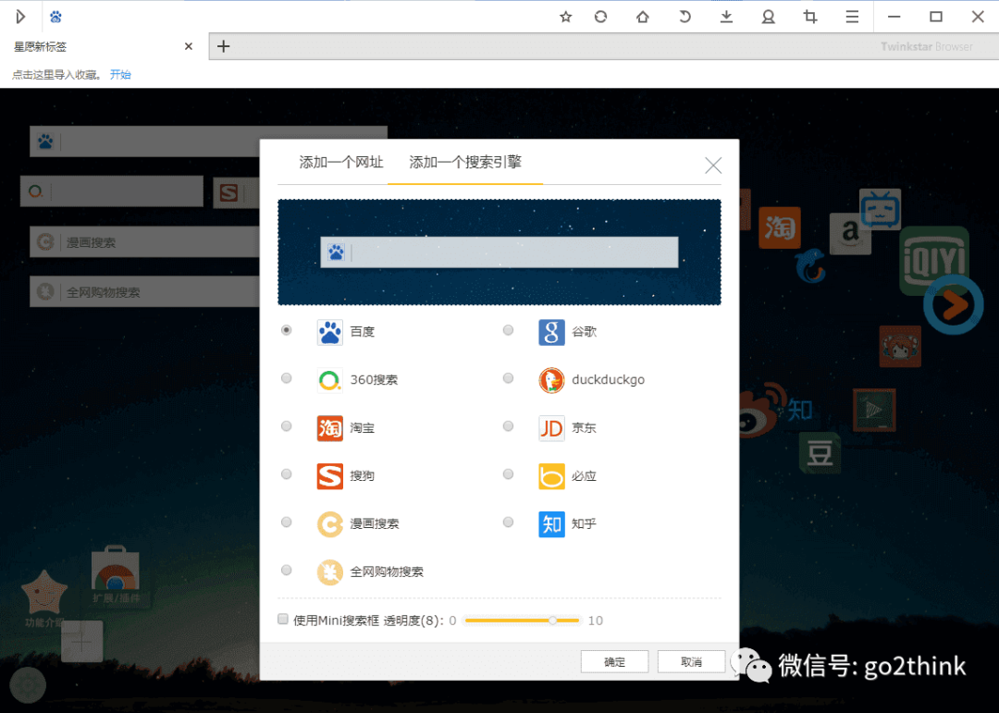
Task: Click background 全网购物搜索 search box
Action: click(145, 292)
